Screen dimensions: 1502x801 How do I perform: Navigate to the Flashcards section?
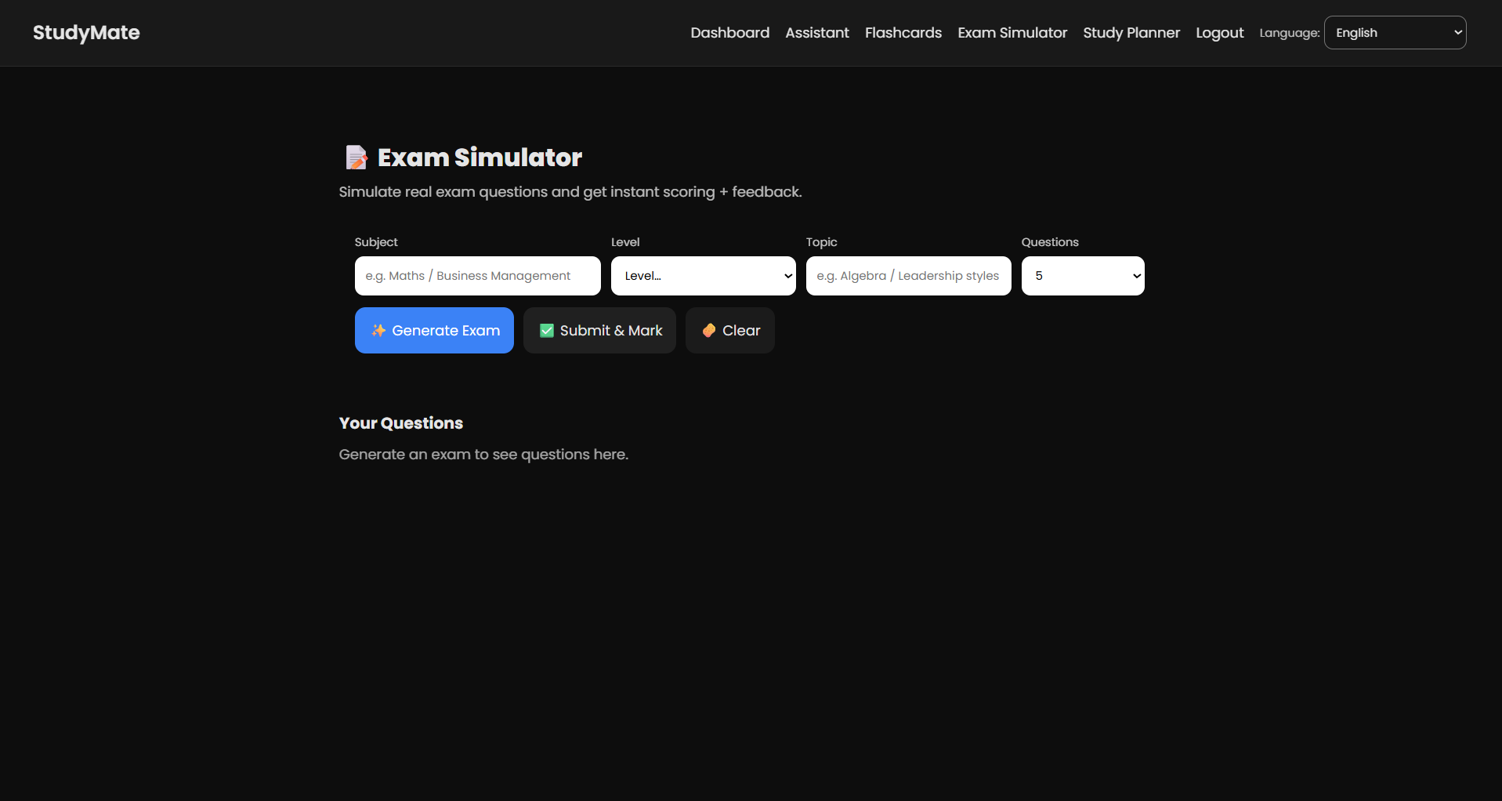[903, 32]
